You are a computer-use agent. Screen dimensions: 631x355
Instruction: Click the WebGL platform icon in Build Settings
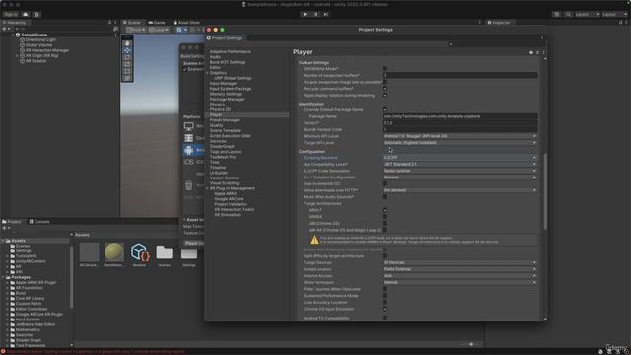188,185
